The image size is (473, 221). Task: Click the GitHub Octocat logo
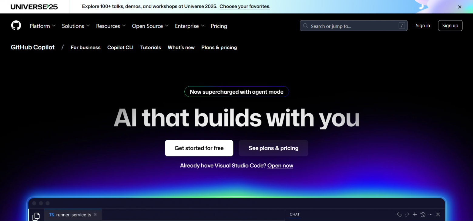pyautogui.click(x=16, y=25)
